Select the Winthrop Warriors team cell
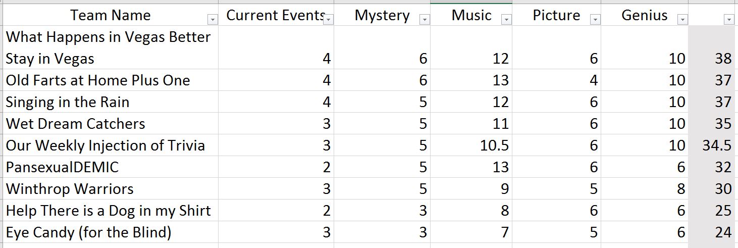The image size is (738, 248). pyautogui.click(x=111, y=189)
